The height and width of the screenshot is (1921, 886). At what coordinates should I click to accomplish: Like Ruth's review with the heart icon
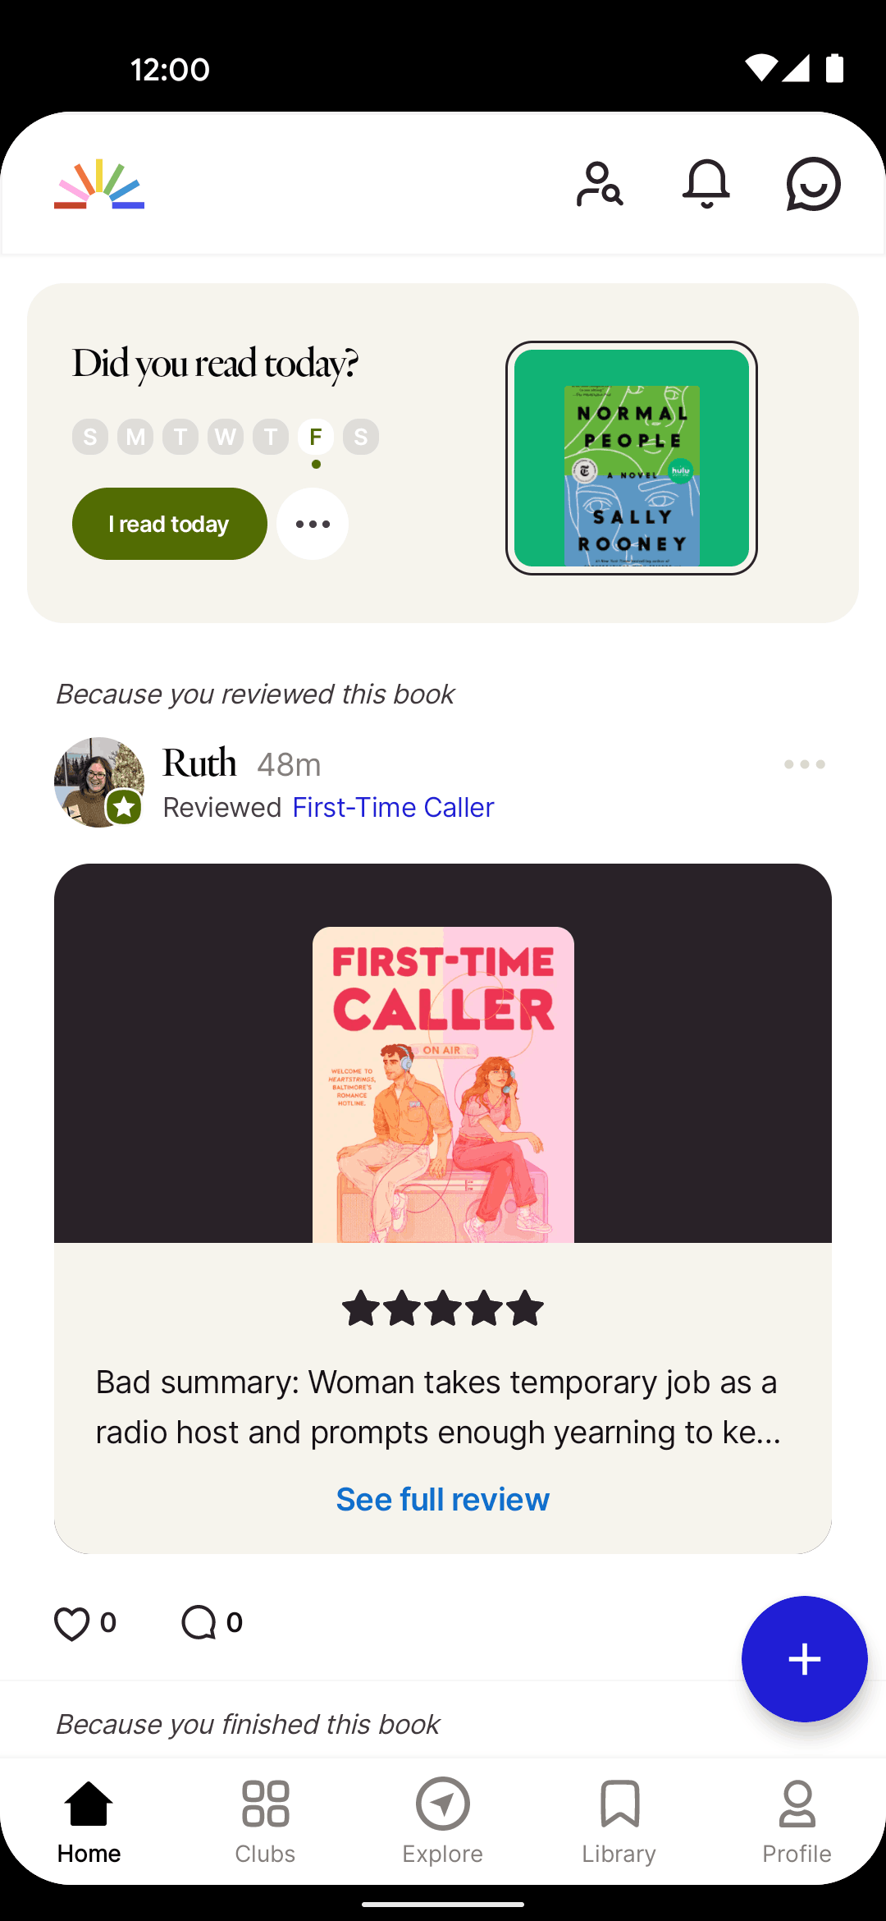click(72, 1623)
